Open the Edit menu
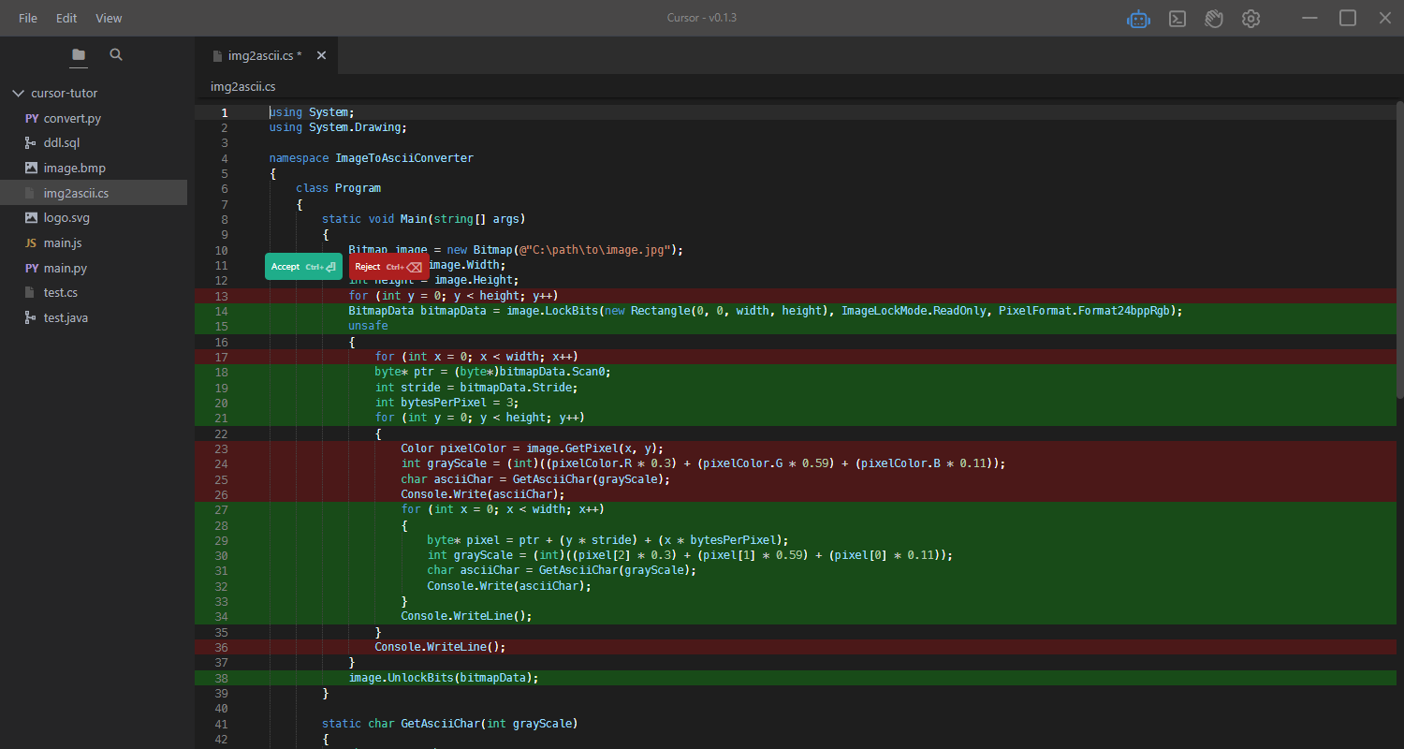The width and height of the screenshot is (1404, 749). [66, 18]
